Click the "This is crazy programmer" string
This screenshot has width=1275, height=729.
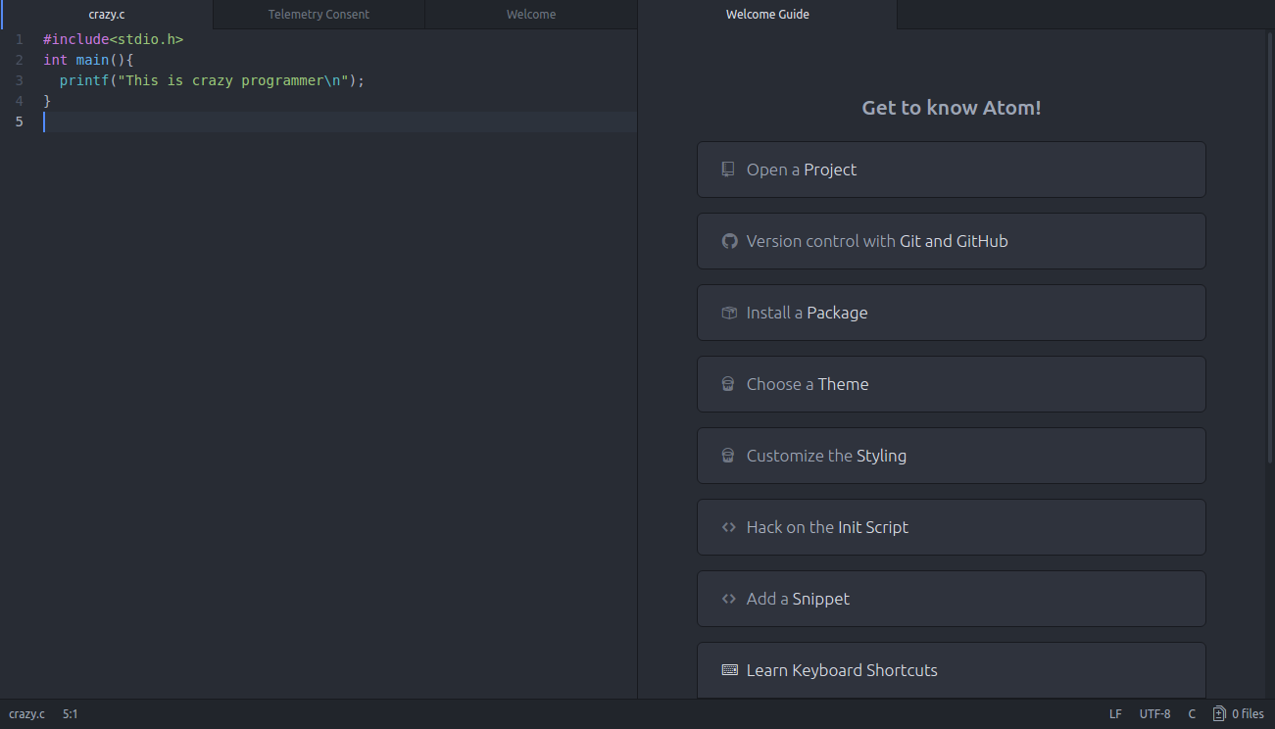tap(233, 80)
